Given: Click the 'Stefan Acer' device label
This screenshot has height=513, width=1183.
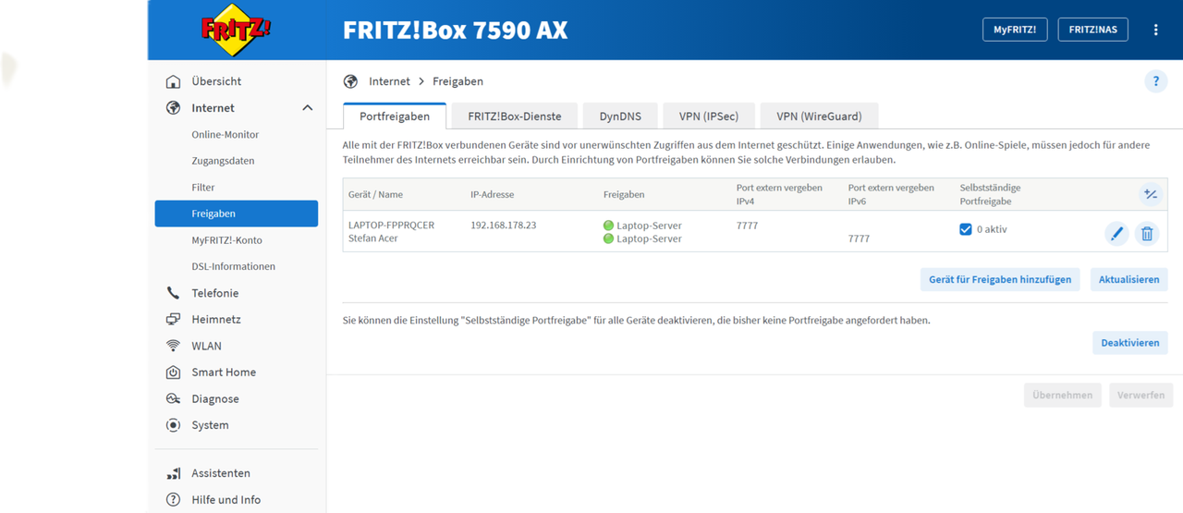Looking at the screenshot, I should click(372, 238).
